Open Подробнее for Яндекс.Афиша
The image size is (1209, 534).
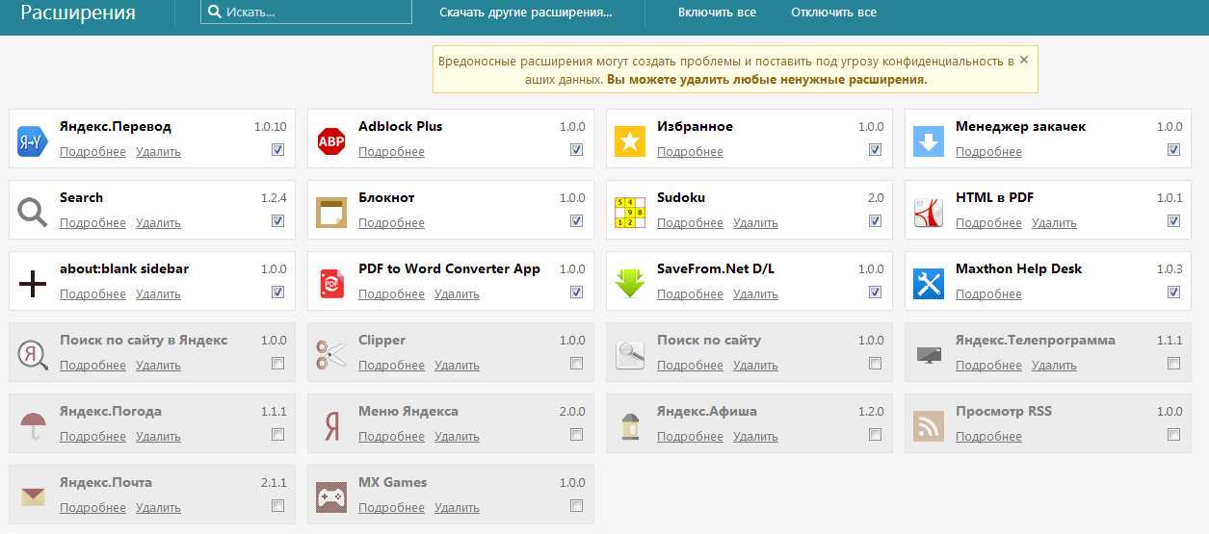[x=690, y=437]
